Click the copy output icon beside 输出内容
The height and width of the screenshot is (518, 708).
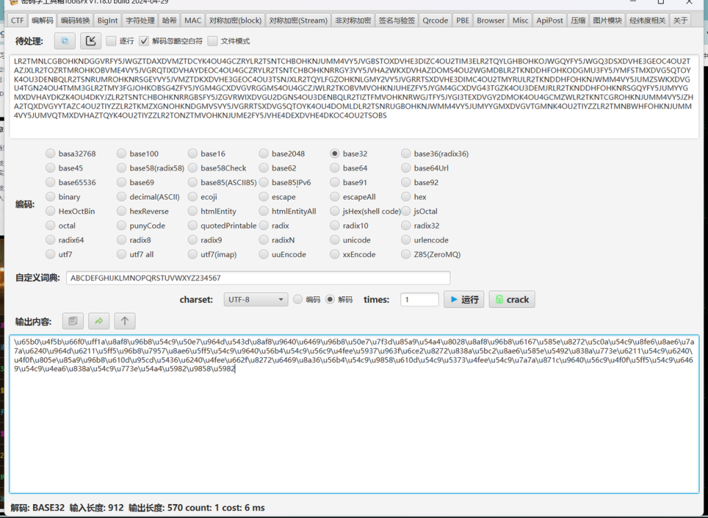coord(74,321)
